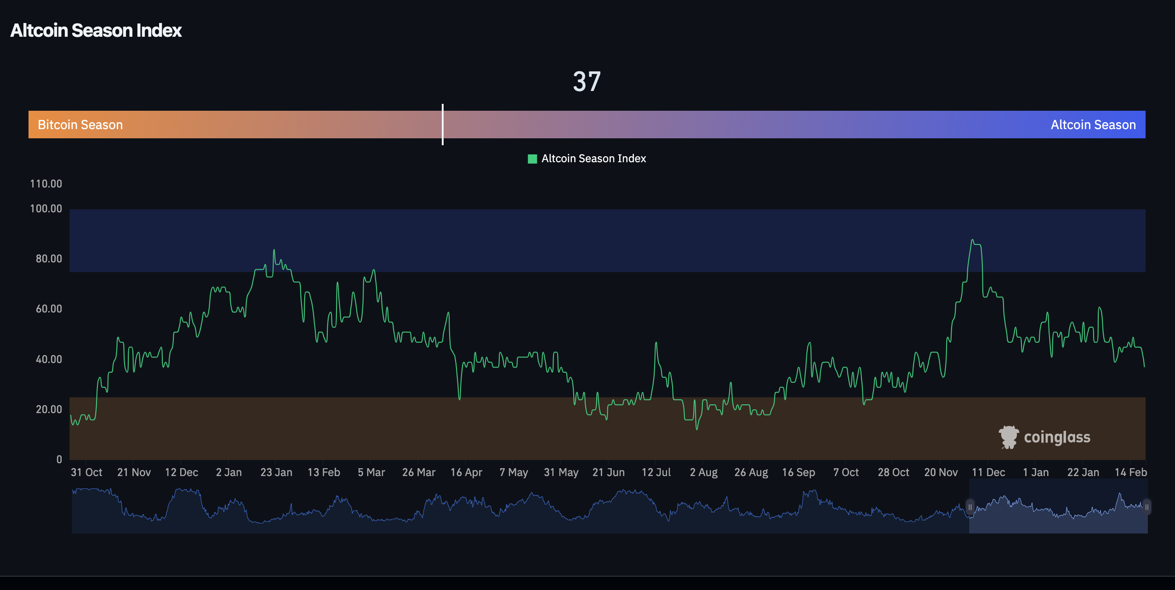The image size is (1175, 590).
Task: Click the 7 May axis label
Action: click(x=513, y=472)
